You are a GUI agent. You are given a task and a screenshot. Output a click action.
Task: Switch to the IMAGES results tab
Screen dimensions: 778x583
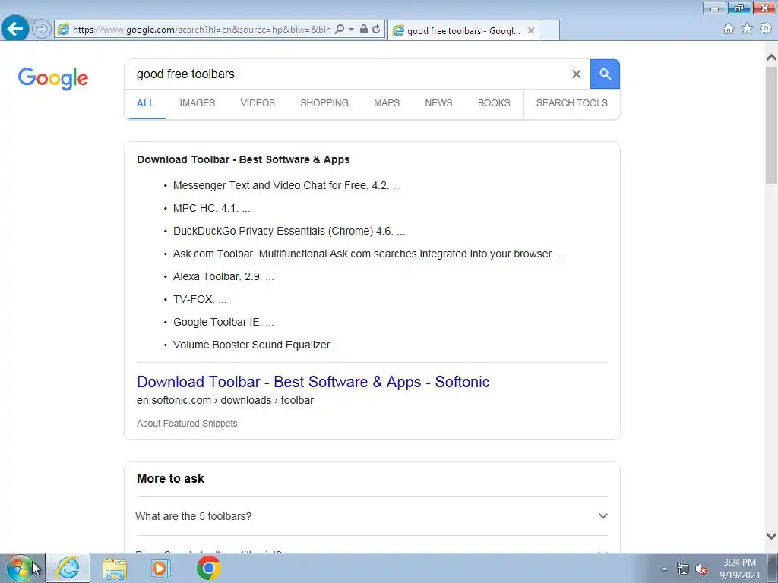[198, 103]
